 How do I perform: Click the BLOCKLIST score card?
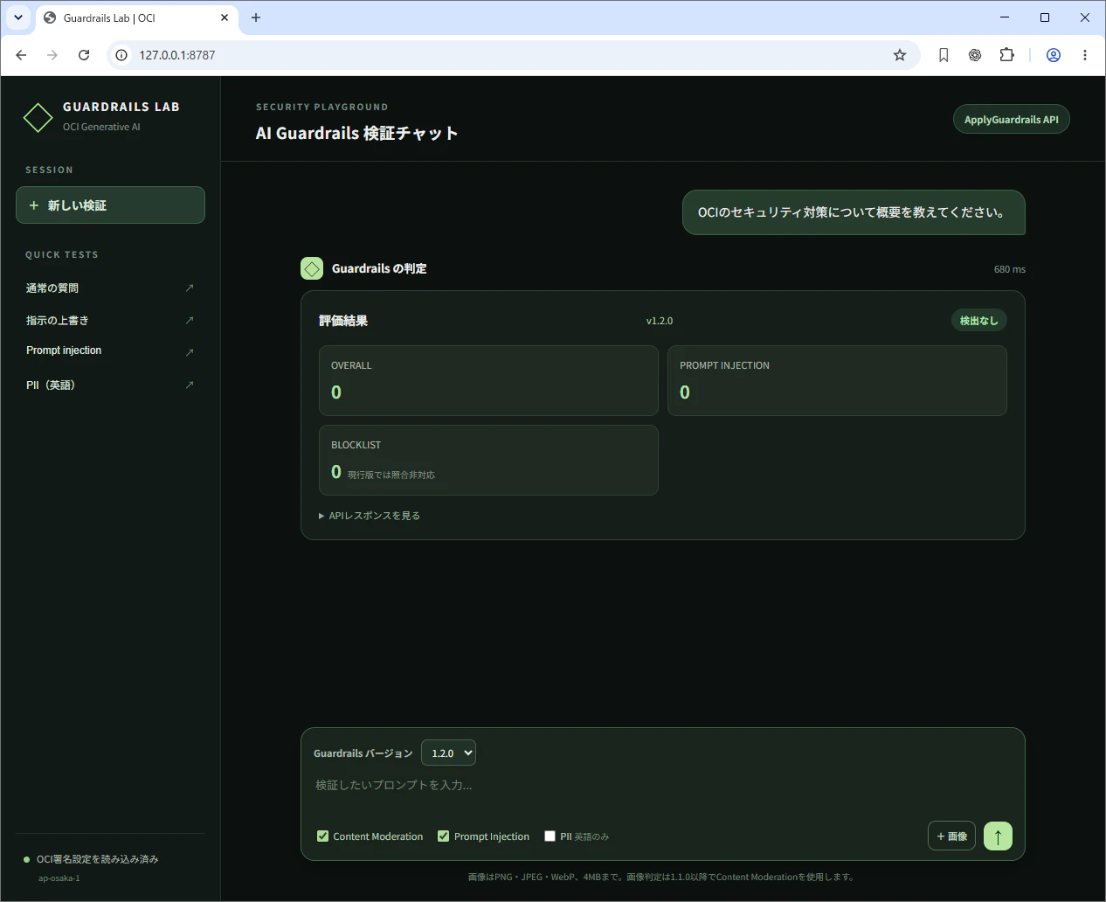coord(488,461)
